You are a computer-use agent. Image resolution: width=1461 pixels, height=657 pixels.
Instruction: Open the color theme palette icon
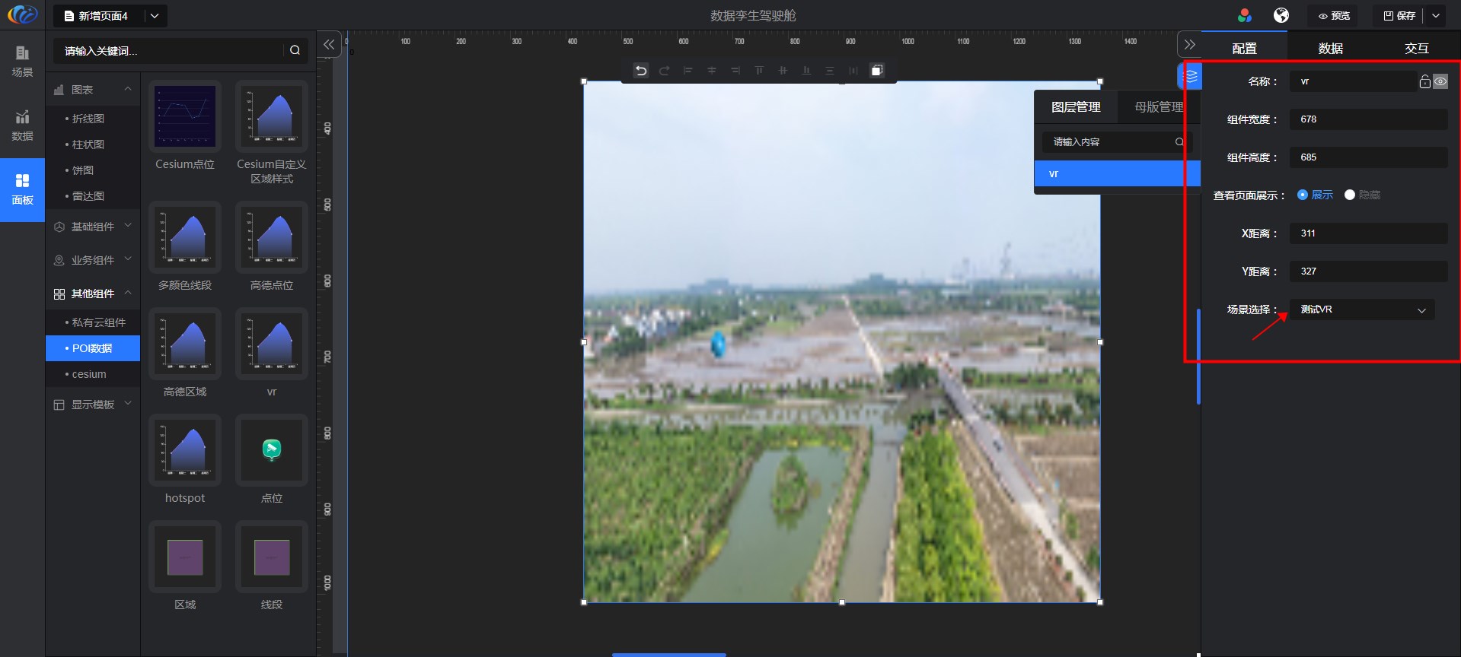coord(1245,15)
